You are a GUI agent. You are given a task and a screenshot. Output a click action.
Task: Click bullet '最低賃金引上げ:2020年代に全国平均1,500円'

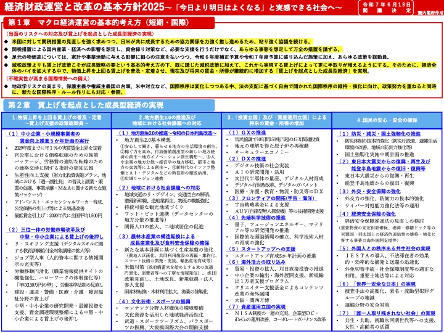click(x=59, y=216)
